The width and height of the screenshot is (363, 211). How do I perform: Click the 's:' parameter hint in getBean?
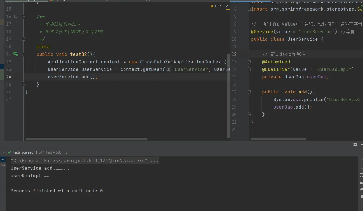(169, 69)
